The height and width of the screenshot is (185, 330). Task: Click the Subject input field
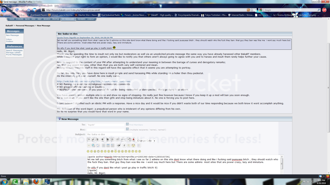[x=110, y=134]
